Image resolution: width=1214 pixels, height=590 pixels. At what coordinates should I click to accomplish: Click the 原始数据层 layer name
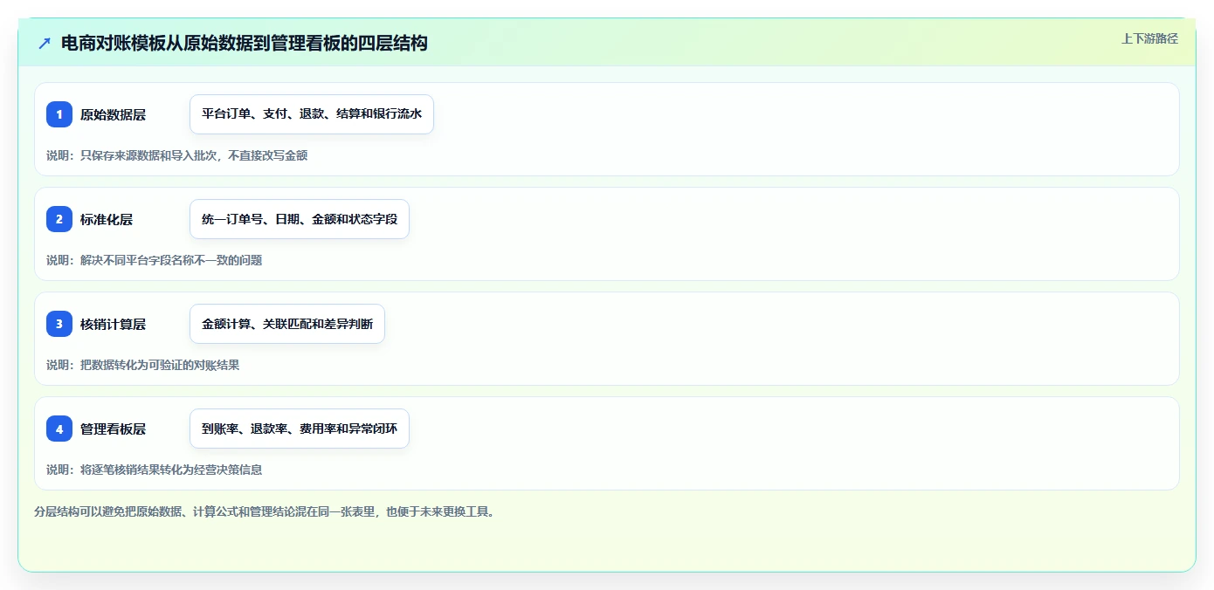(113, 114)
